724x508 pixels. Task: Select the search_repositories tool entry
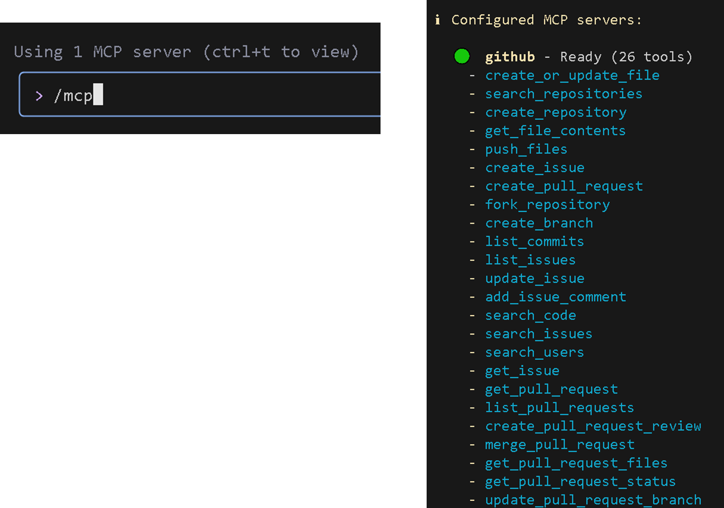564,94
